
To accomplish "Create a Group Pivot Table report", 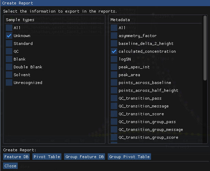I will (130, 157).
